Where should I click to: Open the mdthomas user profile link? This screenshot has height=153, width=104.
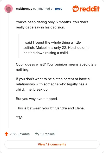point(24,9)
